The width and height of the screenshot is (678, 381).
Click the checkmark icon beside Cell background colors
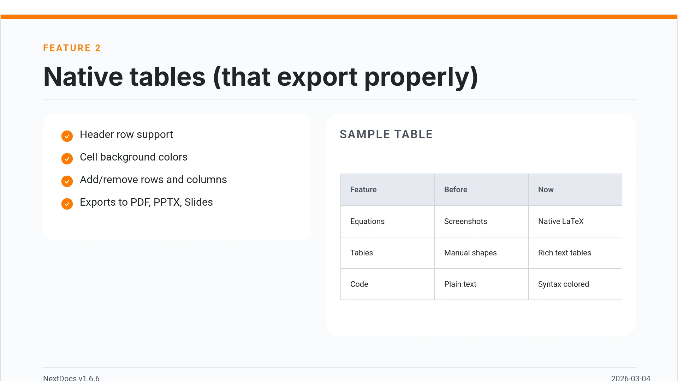pyautogui.click(x=67, y=158)
